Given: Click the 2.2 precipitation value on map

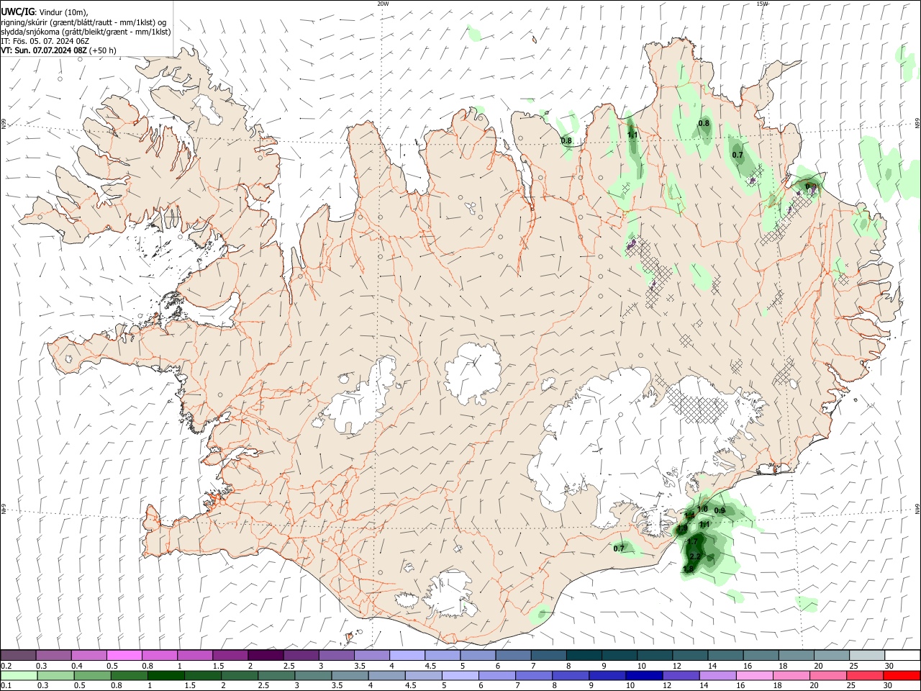Looking at the screenshot, I should point(695,557).
